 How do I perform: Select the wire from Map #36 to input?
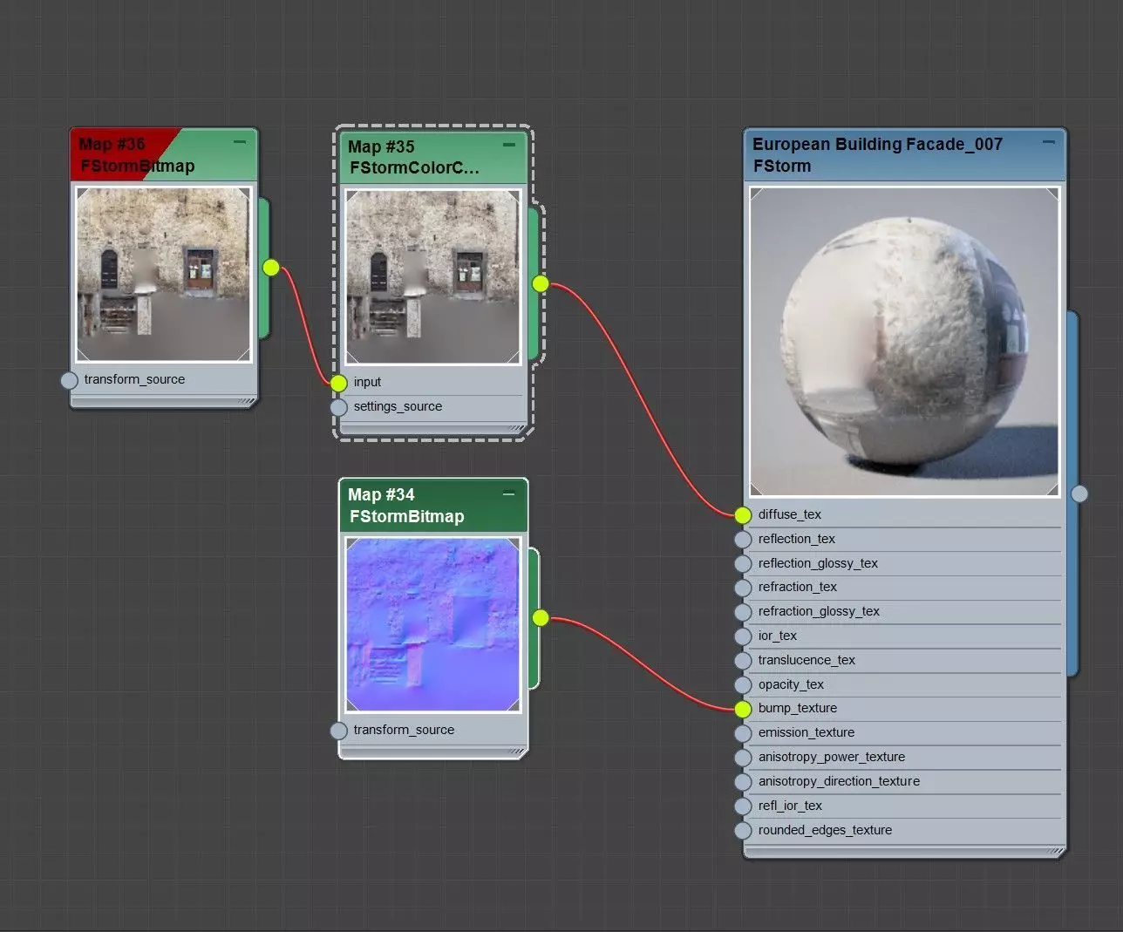click(306, 324)
